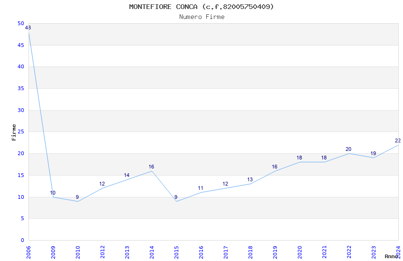Choose the 2016 year label on x-axis
The image size is (403, 261).
[201, 252]
